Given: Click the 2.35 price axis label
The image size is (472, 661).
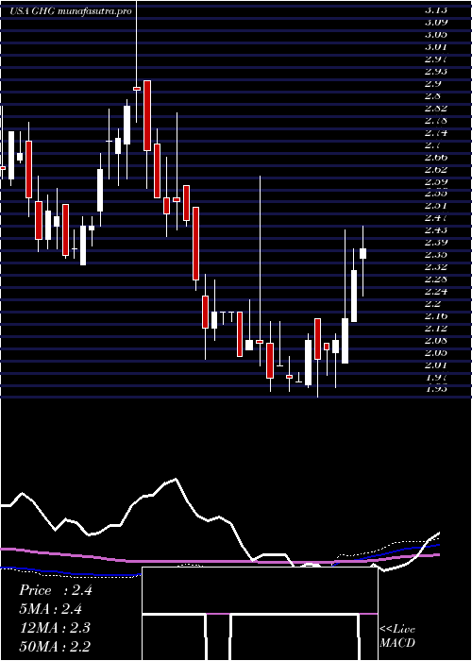Looking at the screenshot, I should (x=436, y=255).
